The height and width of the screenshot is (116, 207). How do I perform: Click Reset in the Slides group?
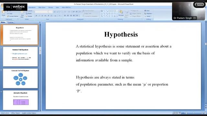[x=29, y=14]
